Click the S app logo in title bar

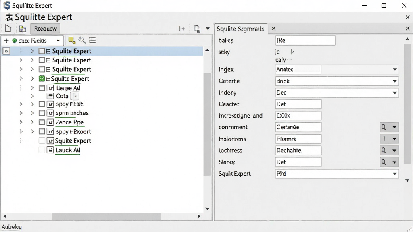7,5
